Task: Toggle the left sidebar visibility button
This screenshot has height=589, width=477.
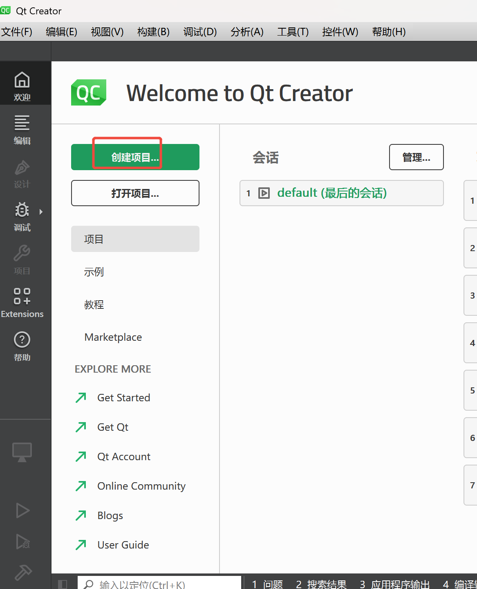Action: tap(63, 584)
